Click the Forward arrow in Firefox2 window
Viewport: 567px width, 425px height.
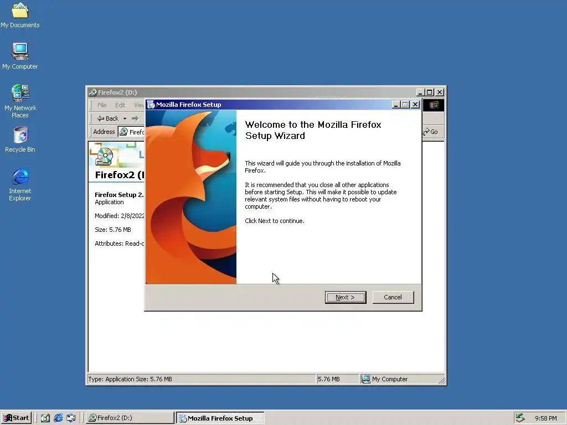[135, 118]
